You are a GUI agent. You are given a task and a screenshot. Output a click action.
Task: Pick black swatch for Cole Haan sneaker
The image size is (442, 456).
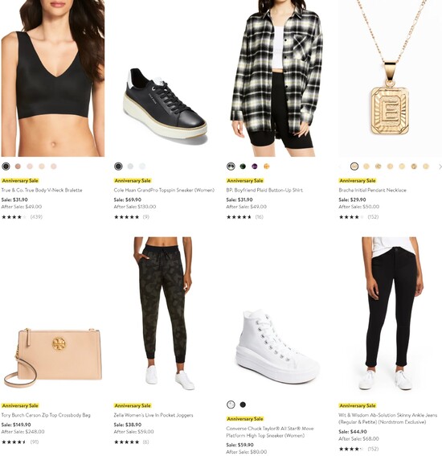tap(118, 166)
